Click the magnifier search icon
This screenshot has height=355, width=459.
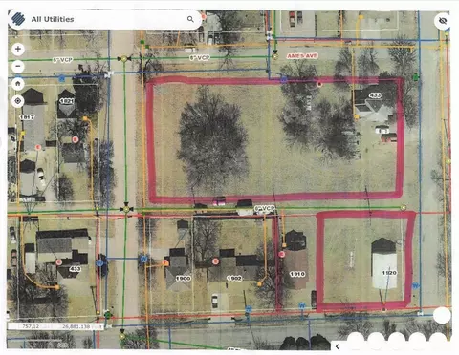tap(190, 19)
